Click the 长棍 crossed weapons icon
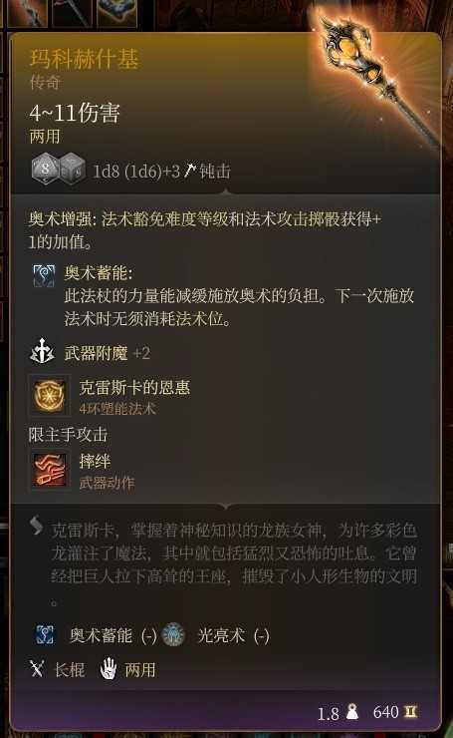Viewport: 453px width, 738px height. point(37,669)
